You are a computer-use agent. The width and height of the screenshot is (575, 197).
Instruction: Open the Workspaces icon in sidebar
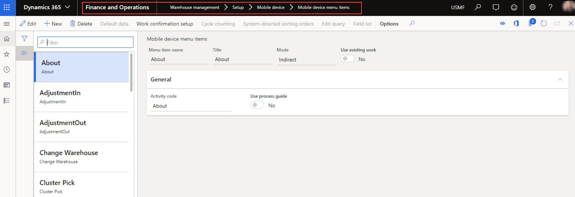(x=6, y=85)
